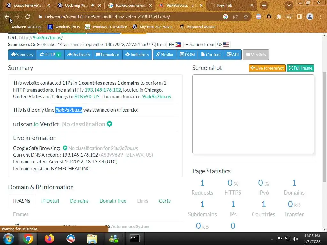Image resolution: width=327 pixels, height=245 pixels.
Task: Select the IP/ASNs tab
Action: pos(21,201)
